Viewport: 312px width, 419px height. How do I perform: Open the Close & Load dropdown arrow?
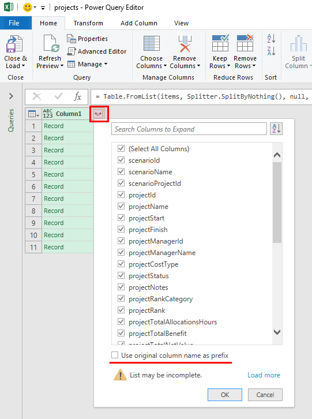pyautogui.click(x=24, y=66)
